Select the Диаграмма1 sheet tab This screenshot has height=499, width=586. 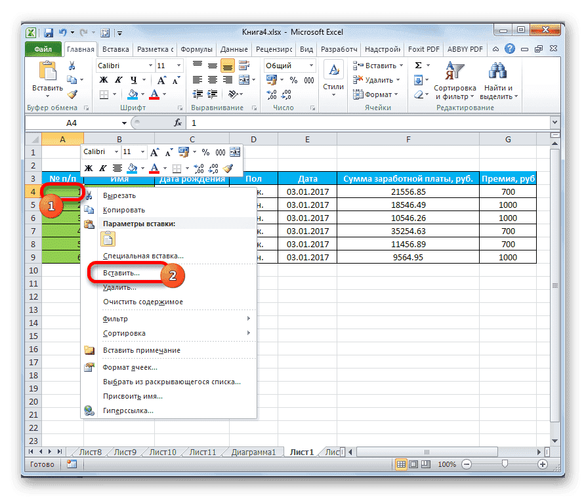pyautogui.click(x=253, y=452)
